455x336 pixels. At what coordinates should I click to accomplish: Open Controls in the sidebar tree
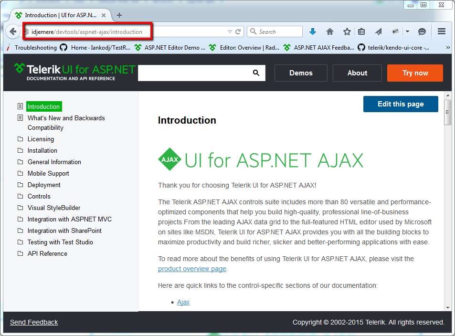pos(39,196)
